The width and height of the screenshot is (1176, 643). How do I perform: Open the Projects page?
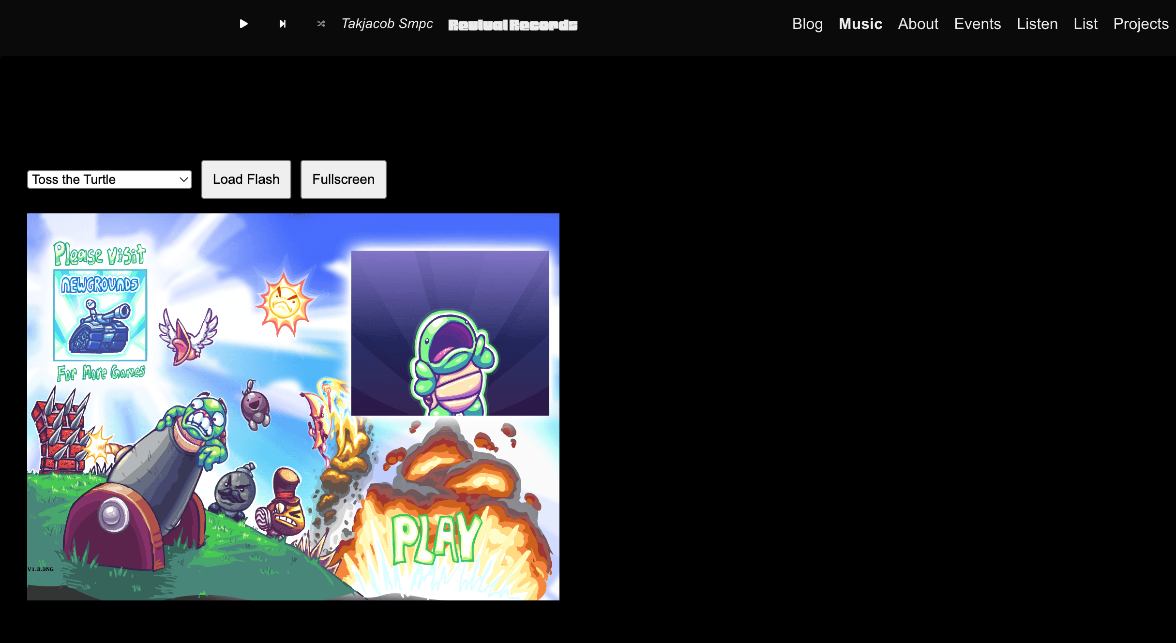1140,24
